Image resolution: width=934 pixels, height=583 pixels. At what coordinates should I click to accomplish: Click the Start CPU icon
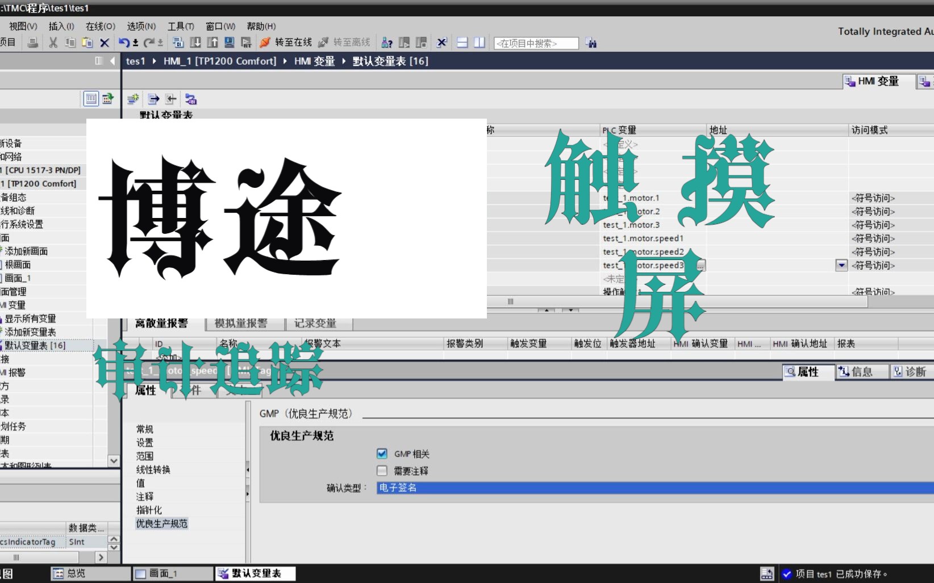pos(404,43)
